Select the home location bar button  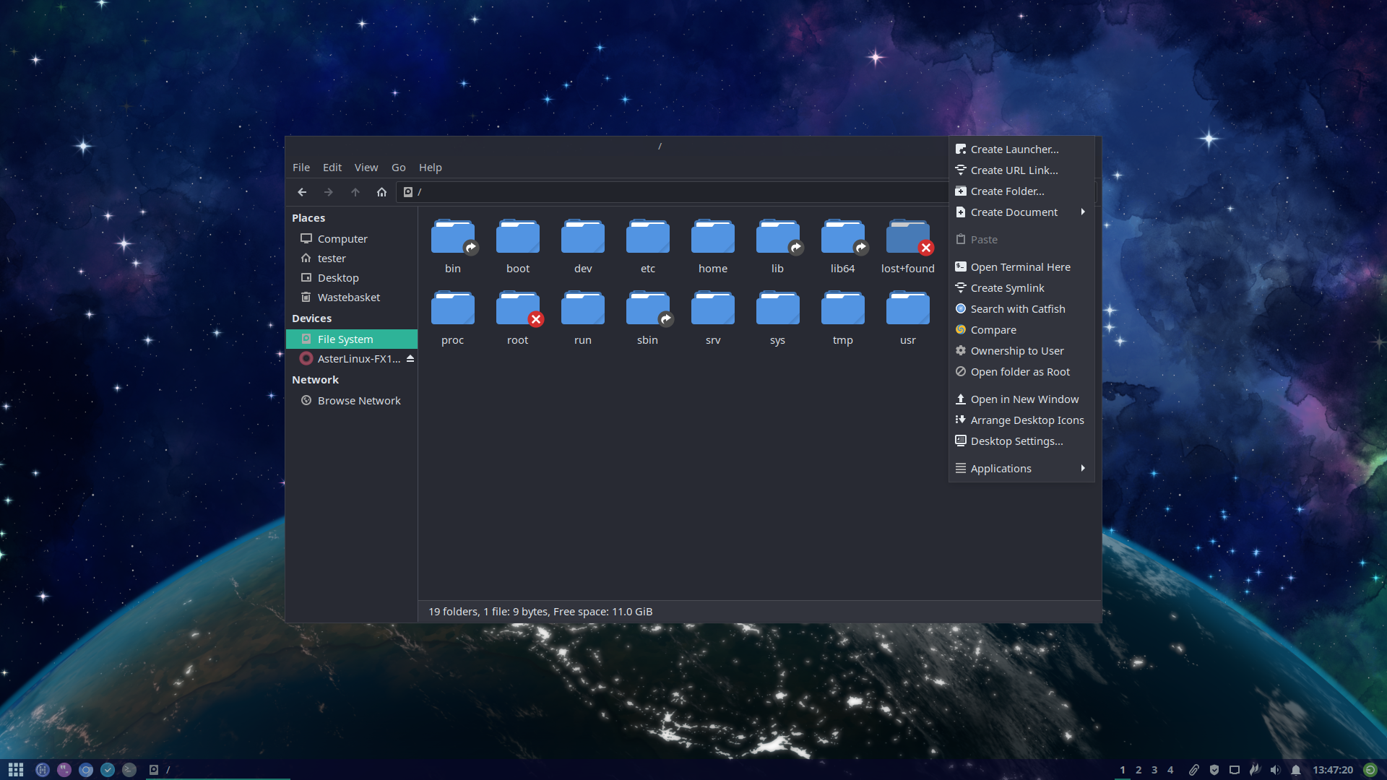(x=380, y=191)
